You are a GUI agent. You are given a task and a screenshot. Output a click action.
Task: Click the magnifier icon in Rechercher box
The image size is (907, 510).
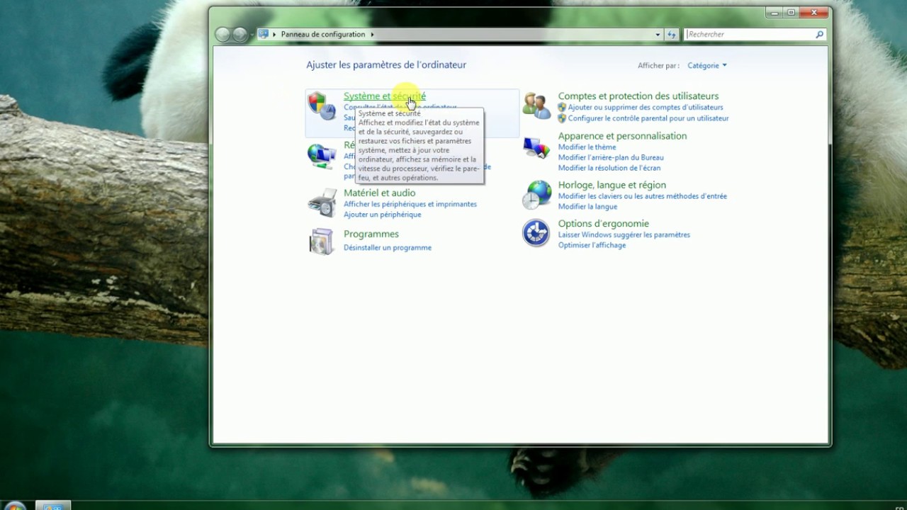click(x=820, y=34)
